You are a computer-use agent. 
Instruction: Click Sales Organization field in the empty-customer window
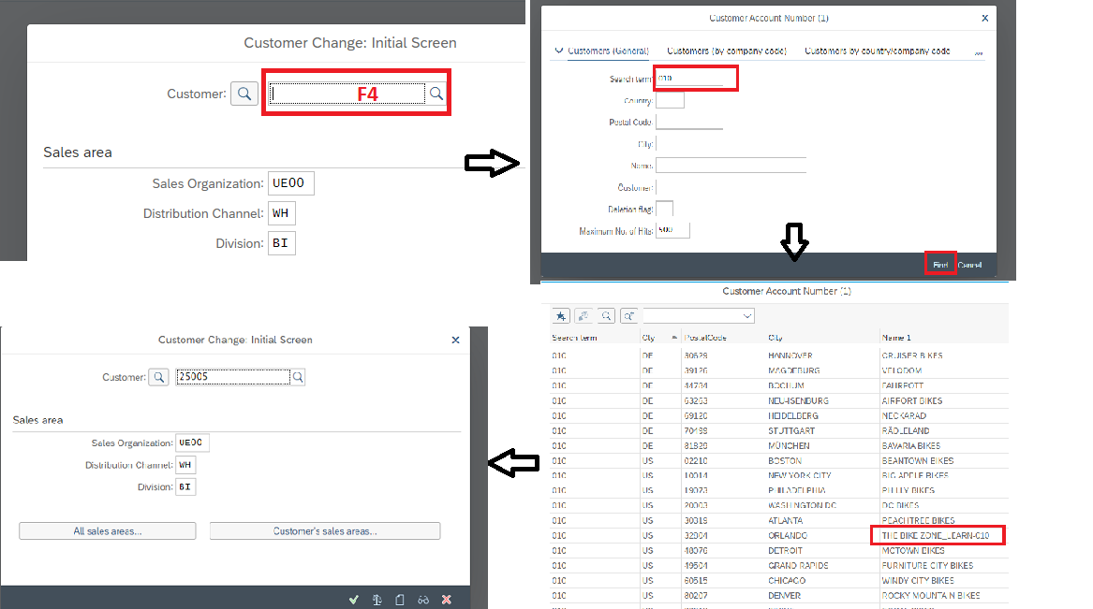pyautogui.click(x=290, y=183)
